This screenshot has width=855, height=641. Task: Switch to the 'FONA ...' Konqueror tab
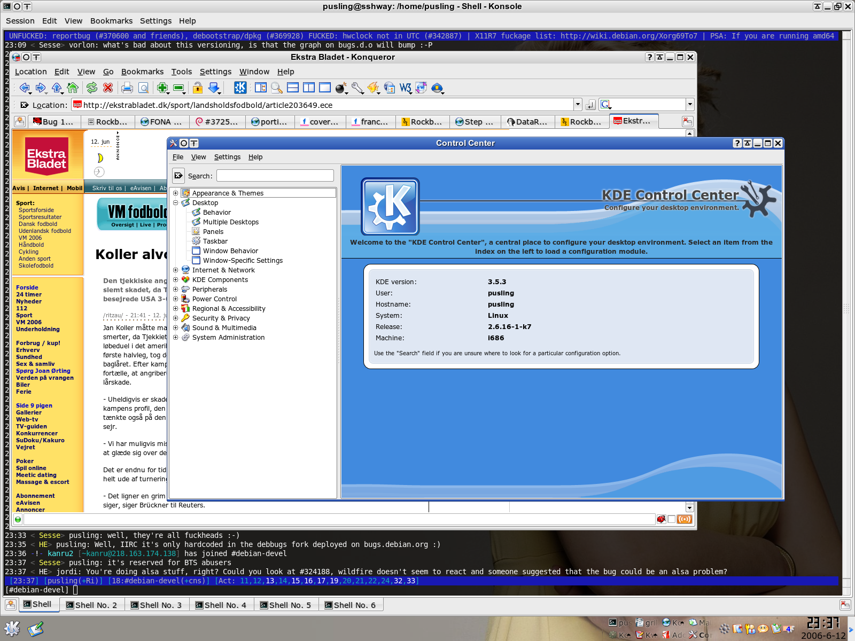click(x=162, y=122)
